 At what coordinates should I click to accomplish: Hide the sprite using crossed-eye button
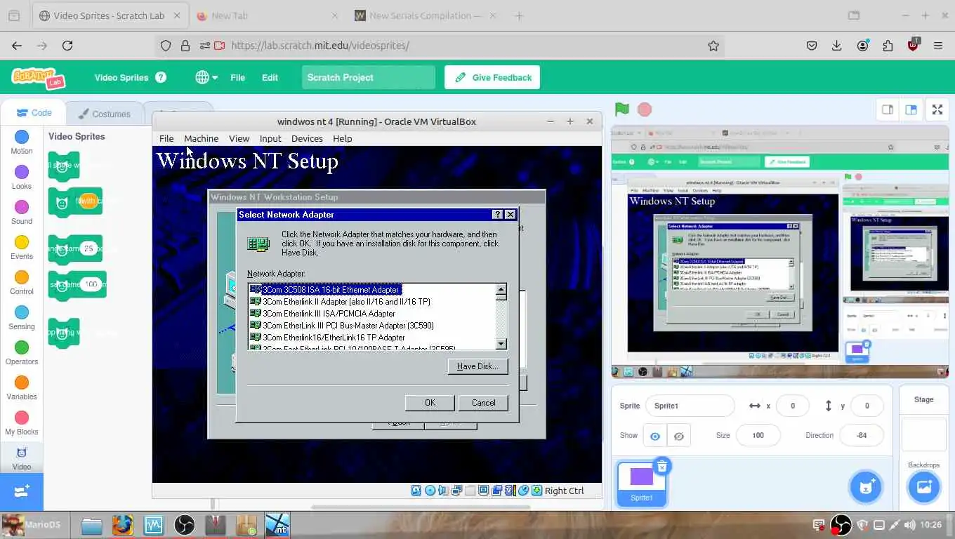[678, 436]
